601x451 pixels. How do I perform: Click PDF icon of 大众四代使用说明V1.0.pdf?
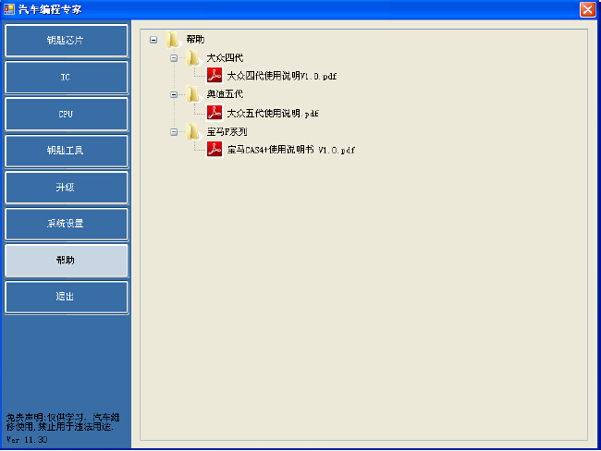pyautogui.click(x=215, y=75)
